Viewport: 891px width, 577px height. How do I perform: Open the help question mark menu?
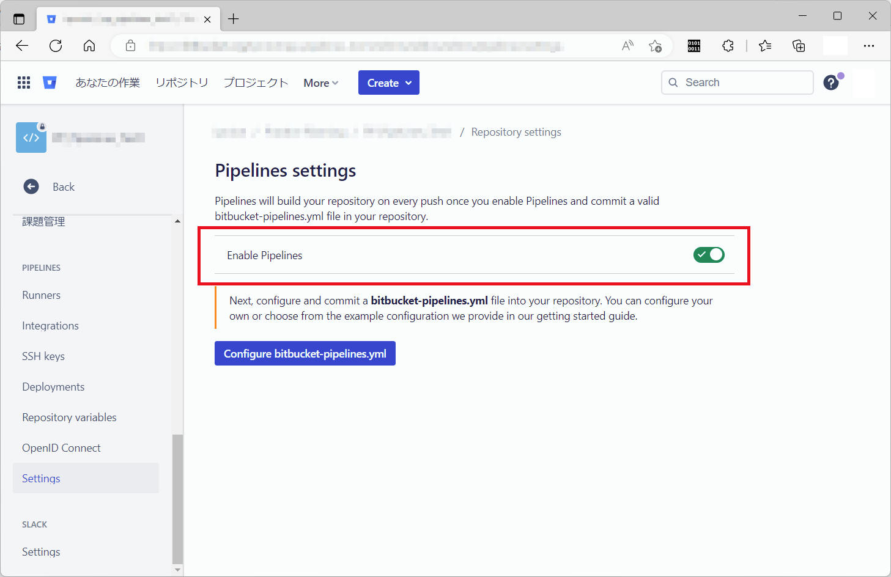click(831, 82)
